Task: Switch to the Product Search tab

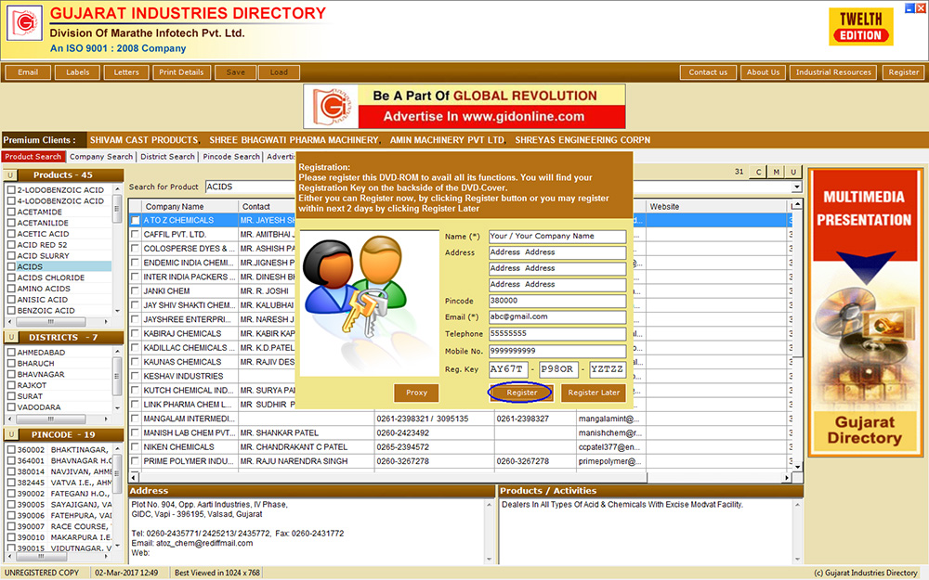Action: tap(33, 157)
